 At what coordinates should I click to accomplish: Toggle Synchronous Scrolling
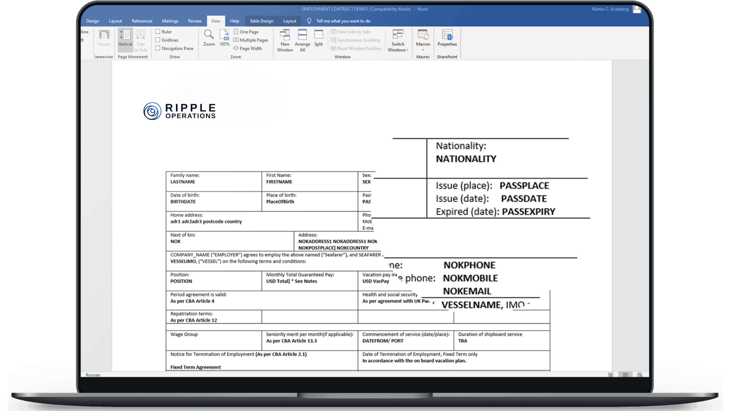click(356, 40)
